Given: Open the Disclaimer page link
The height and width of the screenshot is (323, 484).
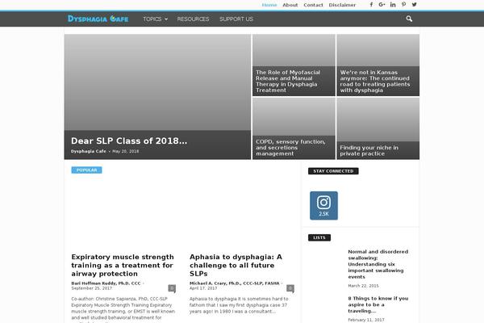Looking at the screenshot, I should pyautogui.click(x=342, y=5).
